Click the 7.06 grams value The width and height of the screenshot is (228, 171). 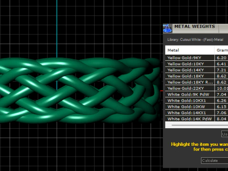[221, 113]
